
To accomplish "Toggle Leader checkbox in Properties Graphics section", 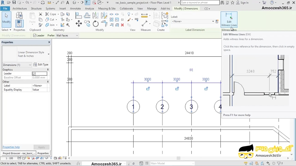I will [34, 74].
